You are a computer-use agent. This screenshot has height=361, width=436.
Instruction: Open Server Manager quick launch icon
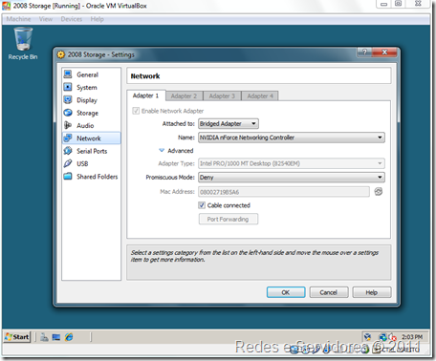[x=44, y=337]
